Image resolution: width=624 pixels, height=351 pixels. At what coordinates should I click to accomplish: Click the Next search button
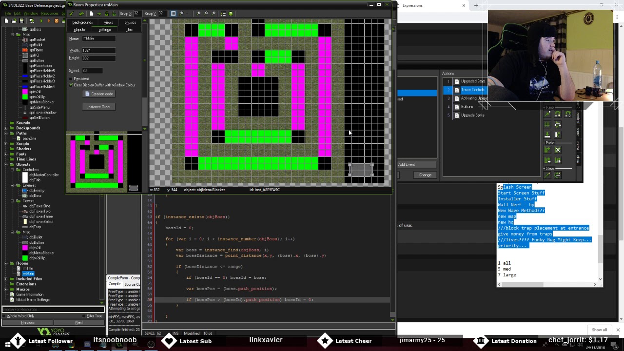coord(79,322)
